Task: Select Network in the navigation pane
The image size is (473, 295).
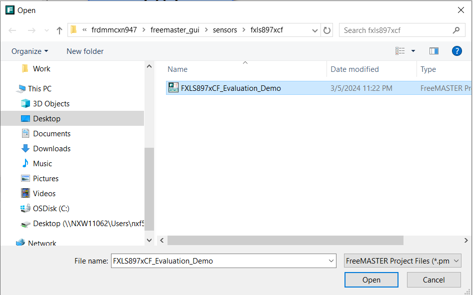Action: click(42, 243)
